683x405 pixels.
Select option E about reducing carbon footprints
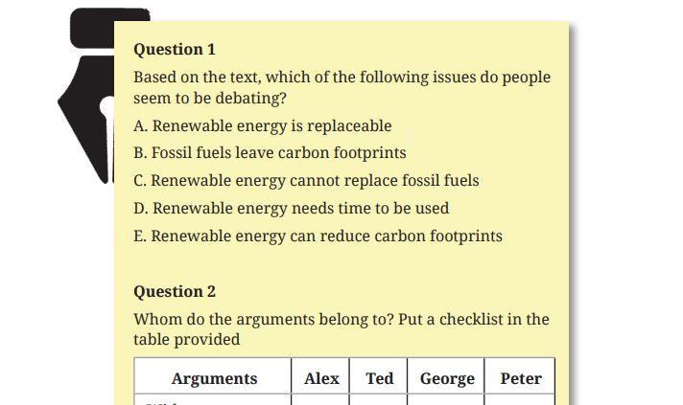318,236
